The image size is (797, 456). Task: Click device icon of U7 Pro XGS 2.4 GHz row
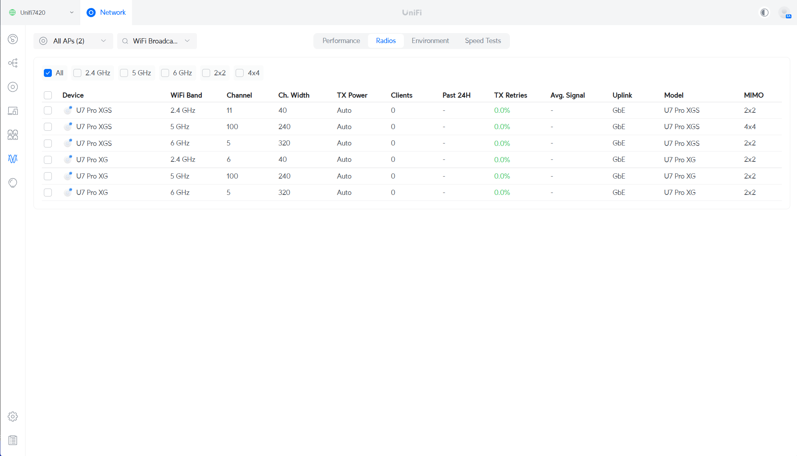tap(68, 110)
